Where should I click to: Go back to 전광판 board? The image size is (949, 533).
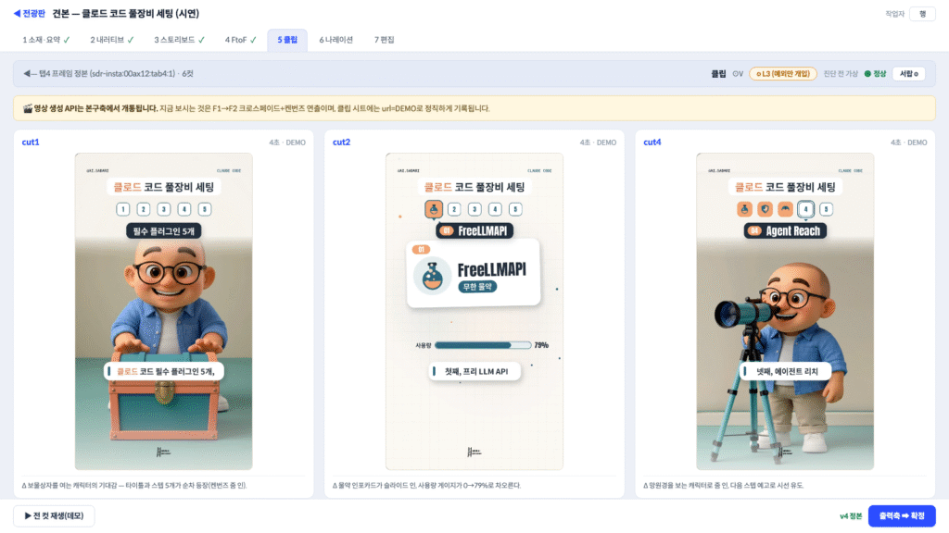tap(29, 13)
